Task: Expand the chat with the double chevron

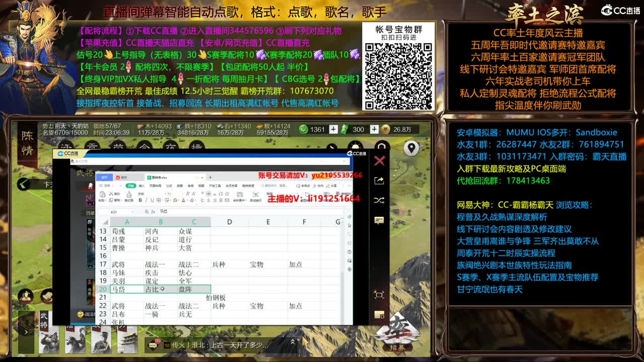Action: pyautogui.click(x=293, y=342)
